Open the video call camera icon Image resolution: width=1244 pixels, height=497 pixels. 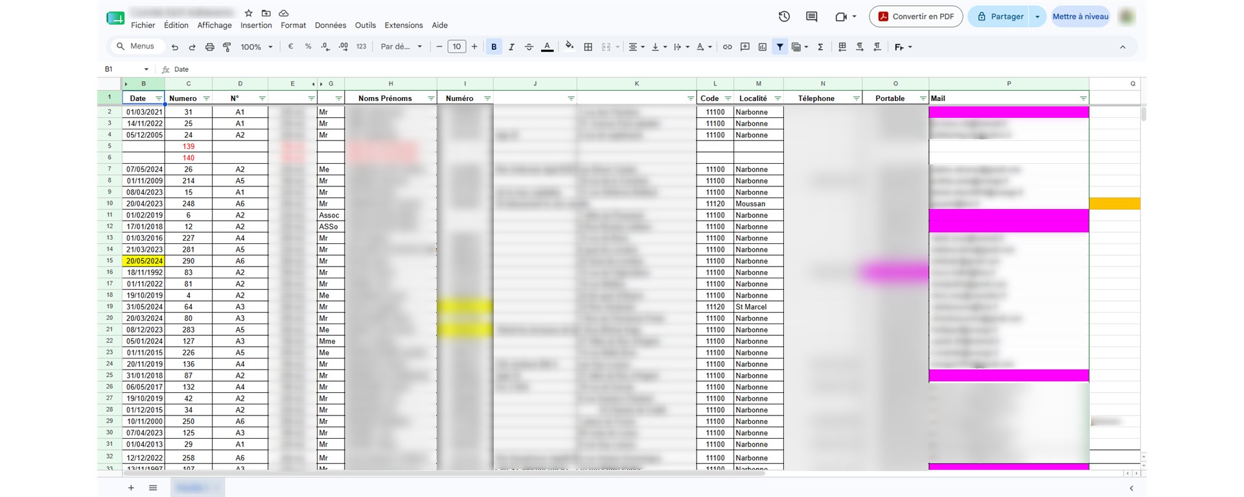coord(846,17)
